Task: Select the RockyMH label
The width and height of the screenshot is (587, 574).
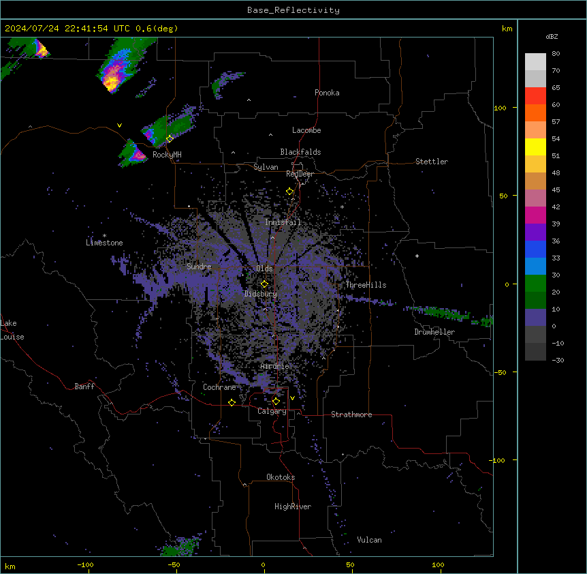Action: pyautogui.click(x=167, y=155)
